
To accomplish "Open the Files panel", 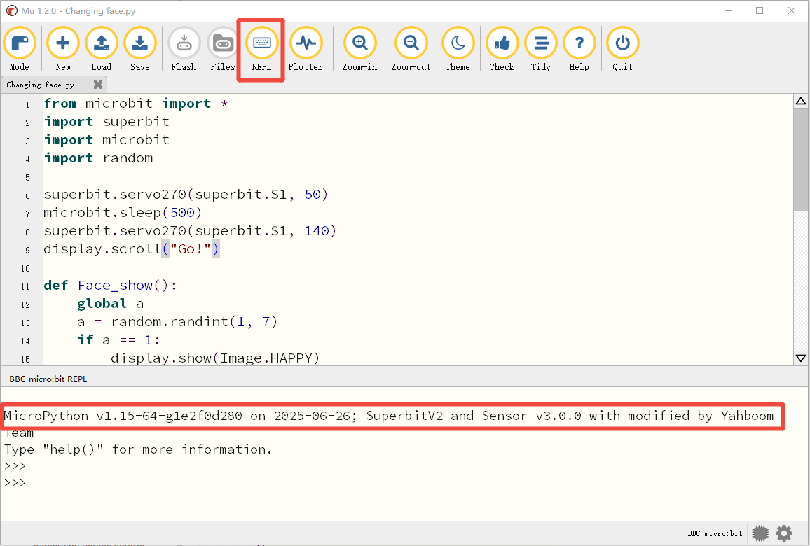I will tap(223, 49).
